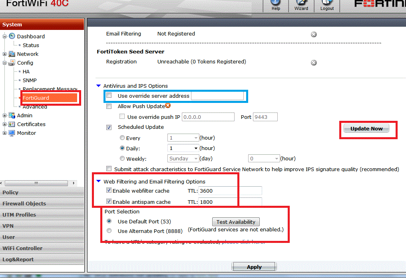
Task: Open the Policy menu section
Action: 42,192
